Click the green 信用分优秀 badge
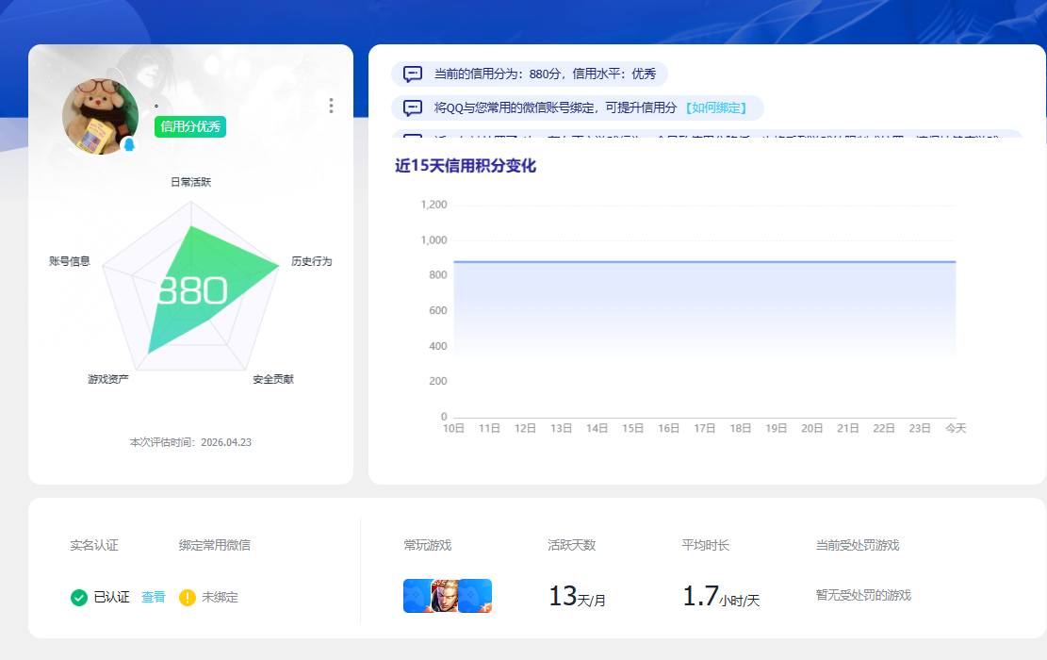Image resolution: width=1047 pixels, height=660 pixels. click(x=190, y=126)
